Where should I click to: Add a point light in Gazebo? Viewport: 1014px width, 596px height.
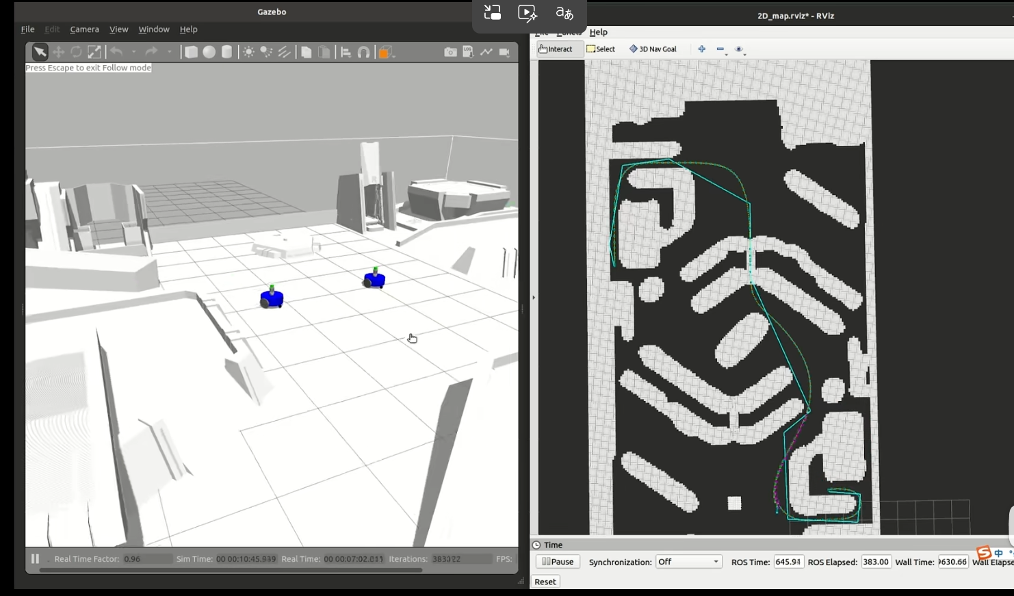click(x=248, y=52)
